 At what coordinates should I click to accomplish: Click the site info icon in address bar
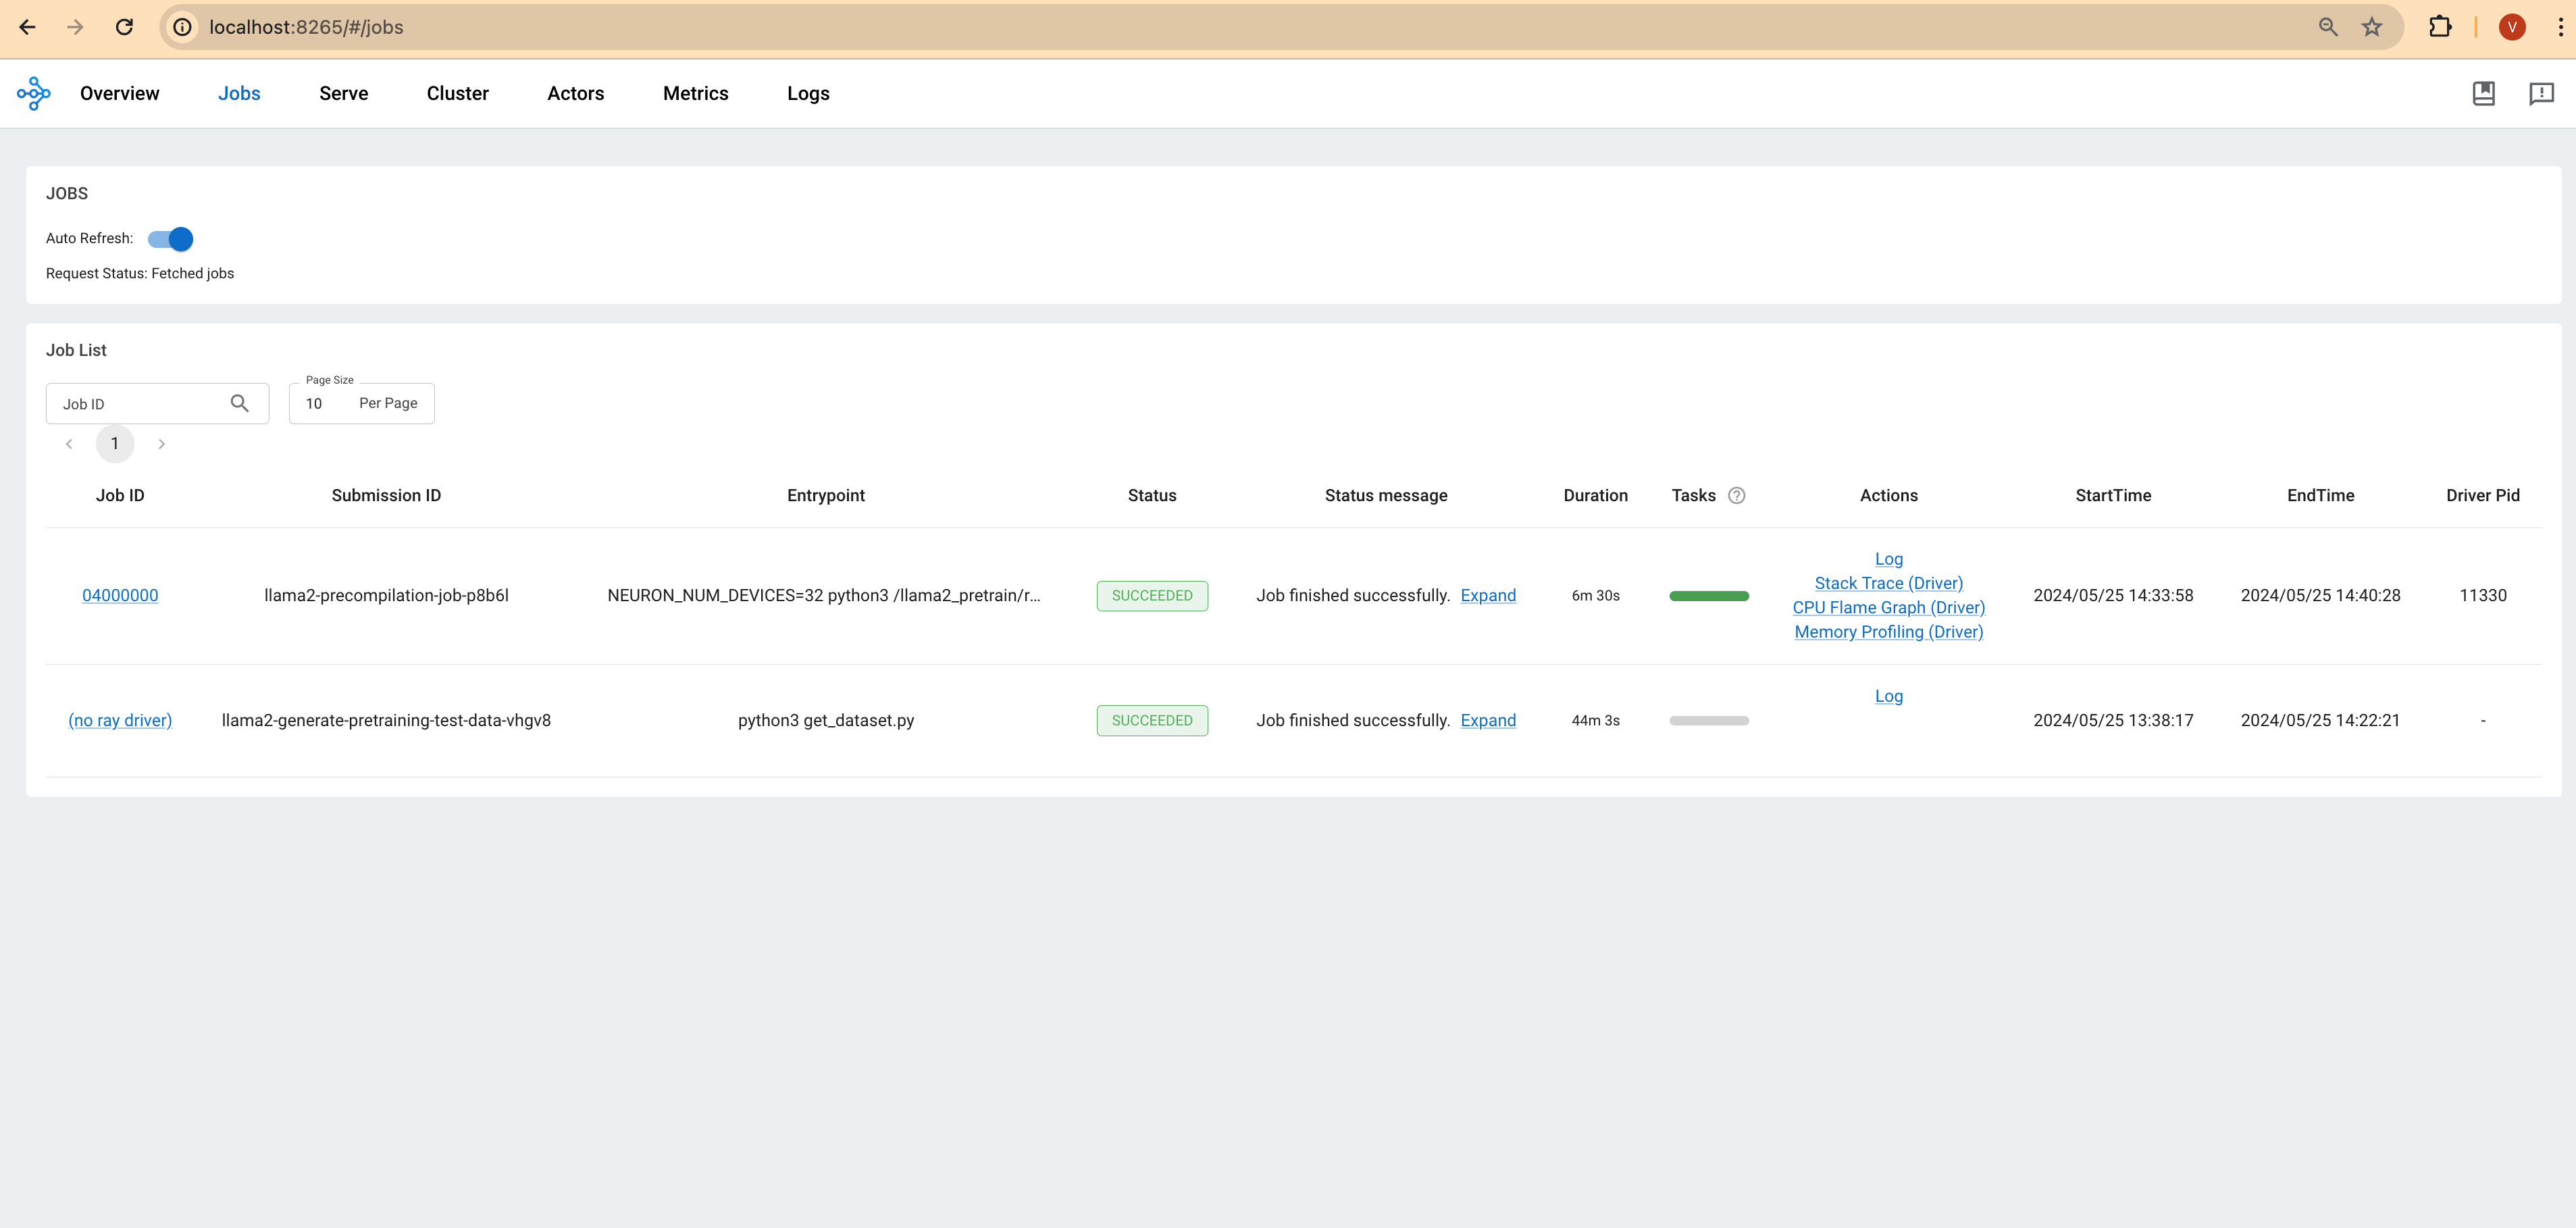point(182,27)
